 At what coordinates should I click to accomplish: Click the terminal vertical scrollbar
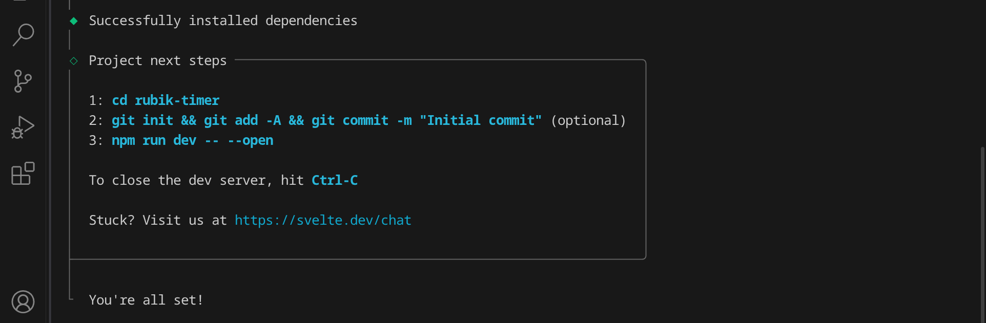(982, 230)
